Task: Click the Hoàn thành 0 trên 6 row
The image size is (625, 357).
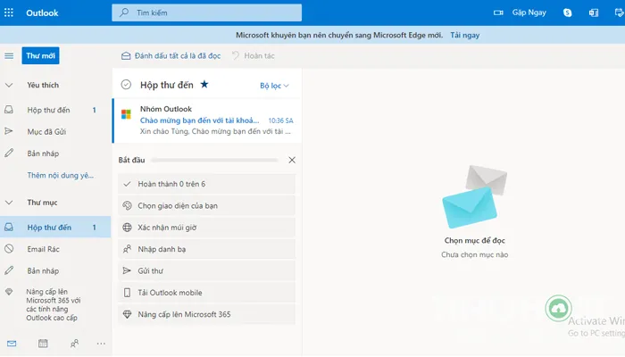Action: pyautogui.click(x=206, y=184)
